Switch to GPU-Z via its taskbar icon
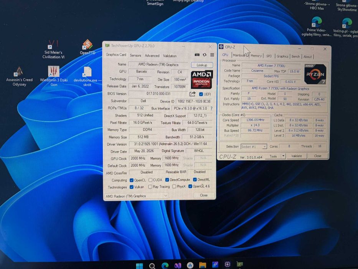Screen dimensions: 358x269 click(x=239, y=264)
